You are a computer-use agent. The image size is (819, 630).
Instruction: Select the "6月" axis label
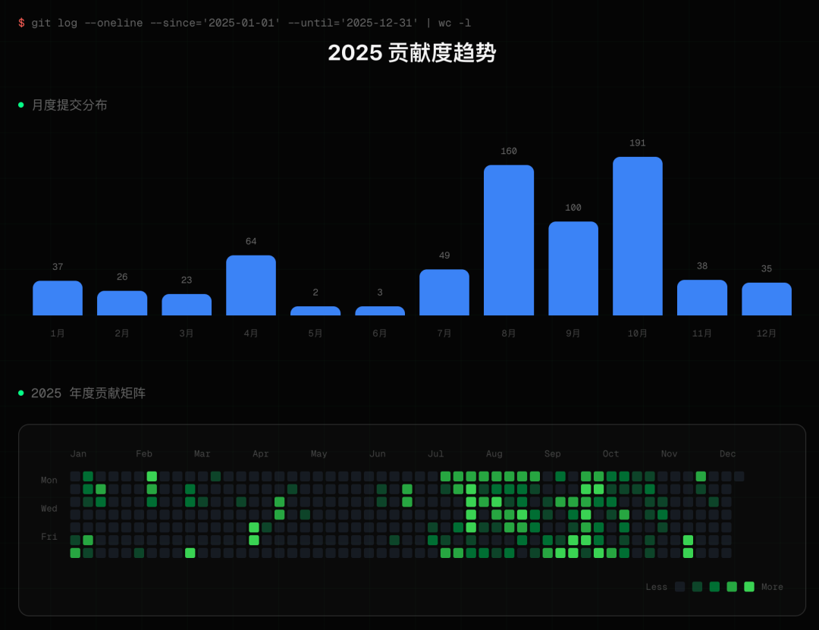[x=380, y=334]
